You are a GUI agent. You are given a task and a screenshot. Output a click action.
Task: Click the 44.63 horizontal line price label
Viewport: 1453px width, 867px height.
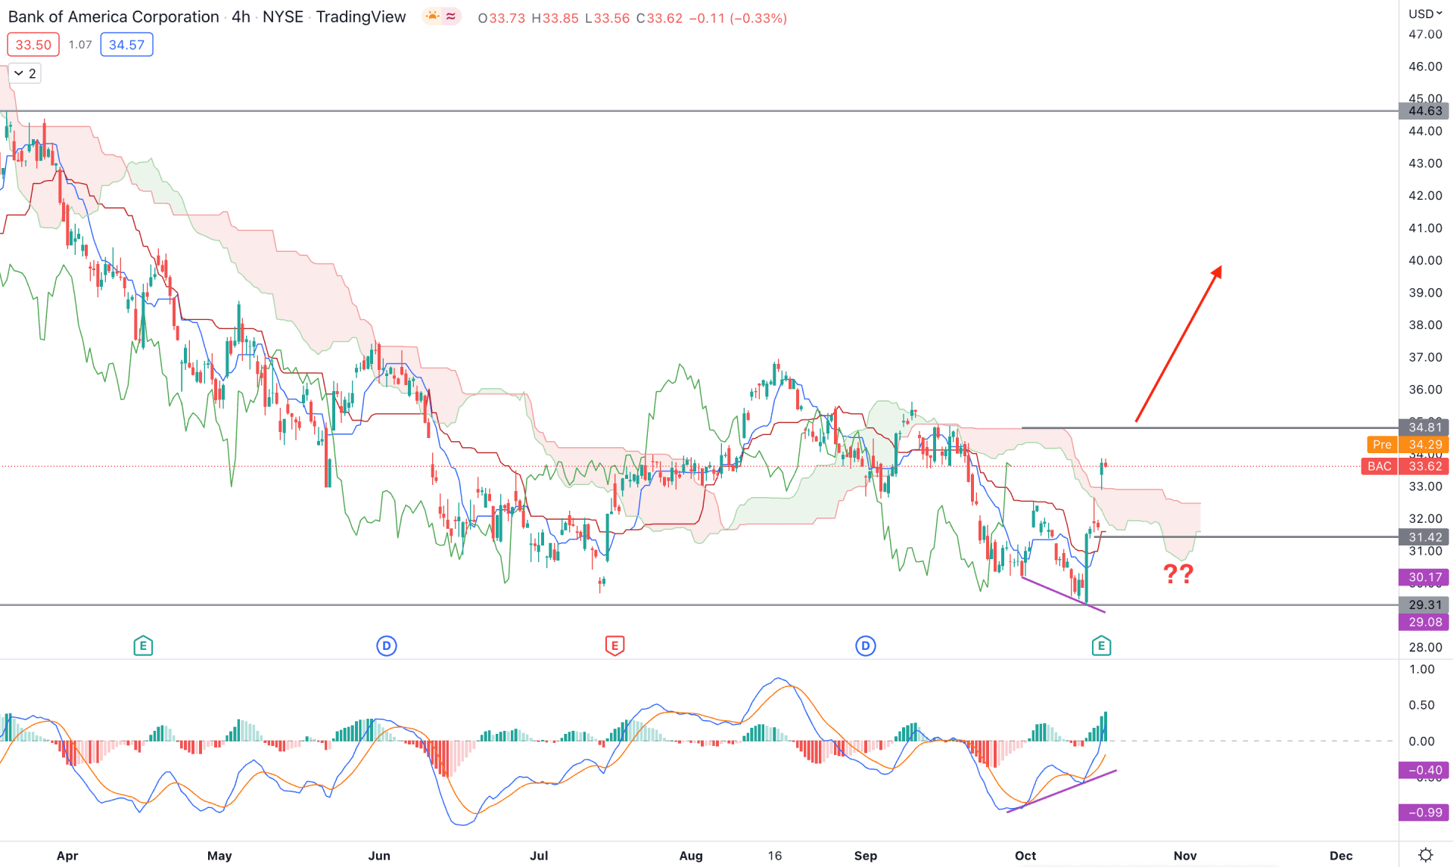1424,111
